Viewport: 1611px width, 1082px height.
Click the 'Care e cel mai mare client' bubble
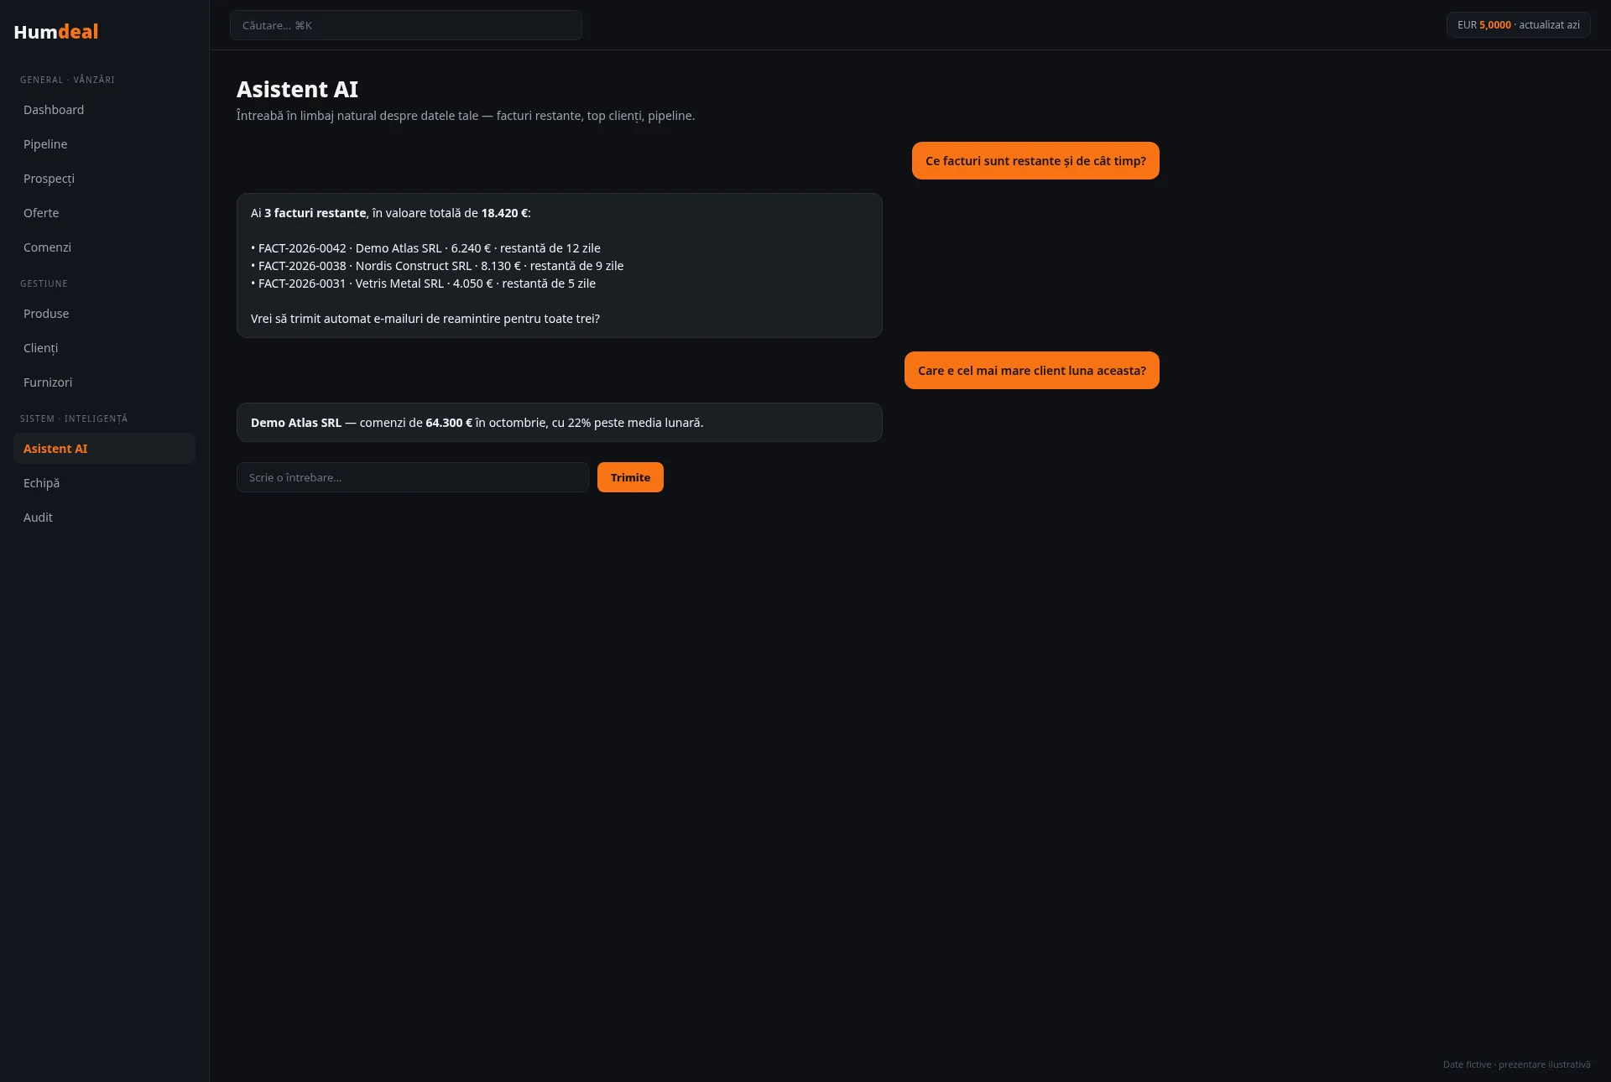click(x=1032, y=371)
